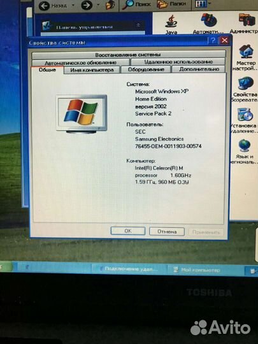This screenshot has height=344, width=258.
Task: Click the Windows XP logo monitor image
Action: tap(82, 114)
